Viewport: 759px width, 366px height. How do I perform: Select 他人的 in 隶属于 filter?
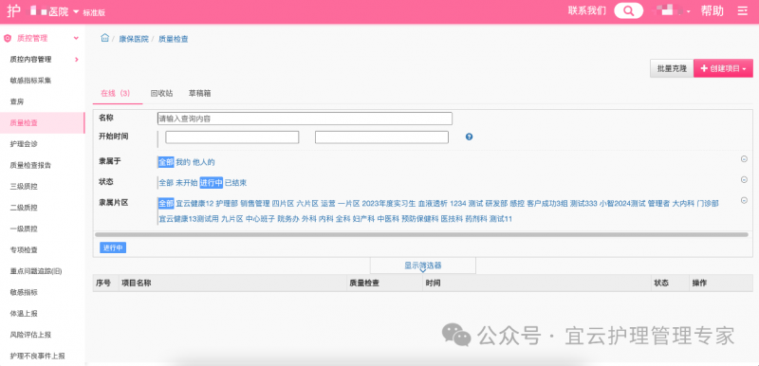coord(203,162)
